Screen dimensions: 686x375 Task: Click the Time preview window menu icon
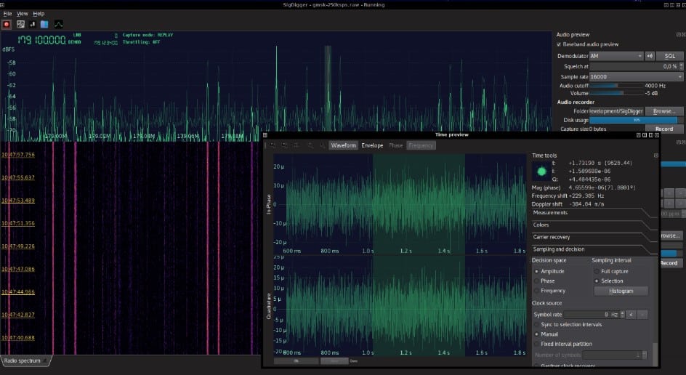(x=265, y=135)
